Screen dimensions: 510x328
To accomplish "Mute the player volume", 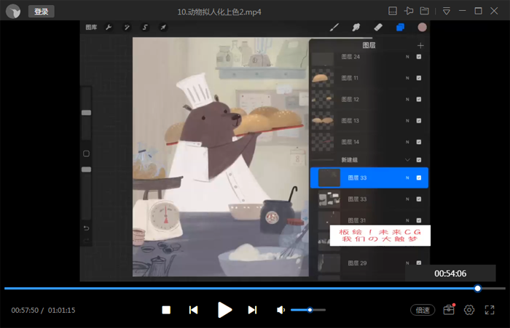I will pyautogui.click(x=280, y=310).
